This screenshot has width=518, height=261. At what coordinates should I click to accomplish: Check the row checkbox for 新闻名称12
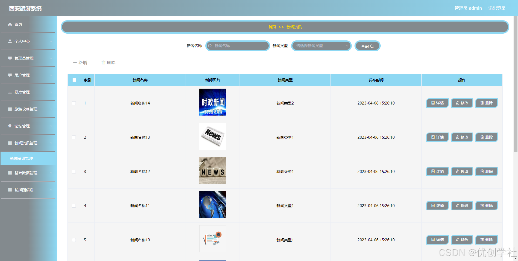click(x=74, y=172)
